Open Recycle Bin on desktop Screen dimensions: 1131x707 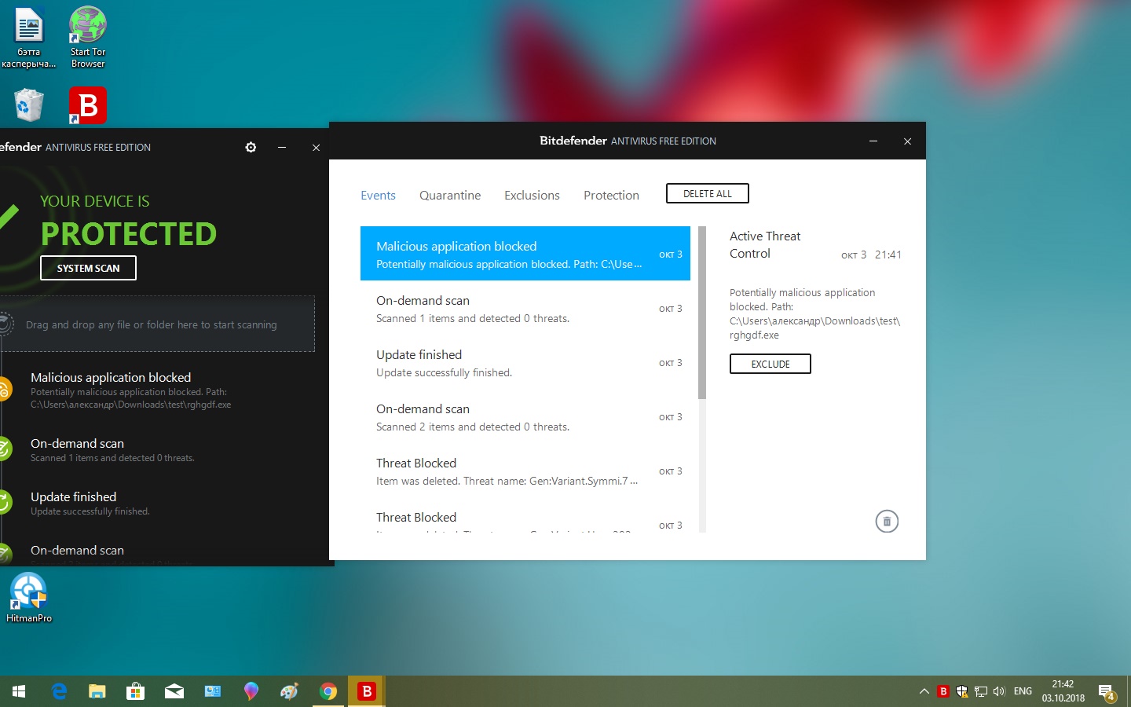[x=29, y=106]
